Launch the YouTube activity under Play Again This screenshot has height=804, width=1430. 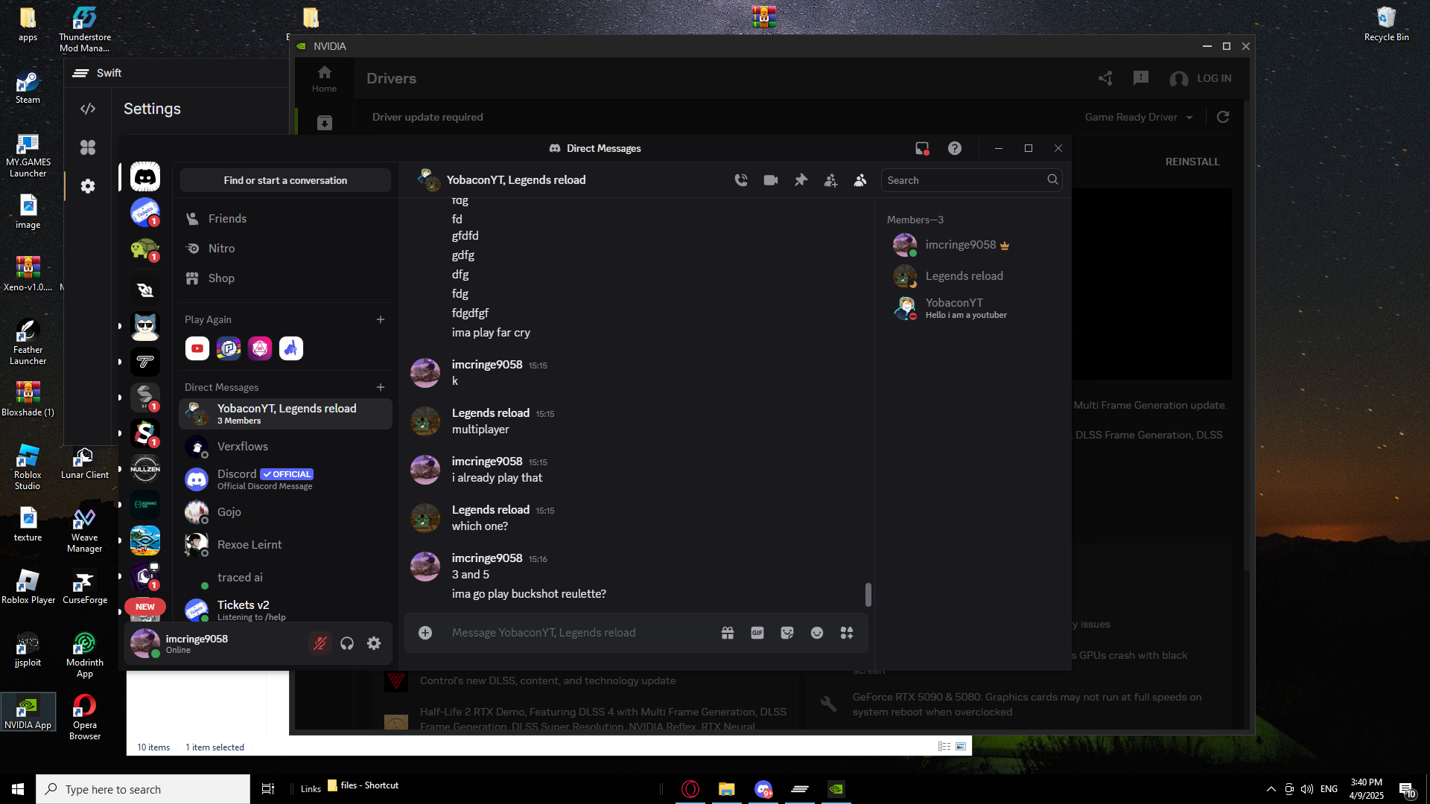197,348
